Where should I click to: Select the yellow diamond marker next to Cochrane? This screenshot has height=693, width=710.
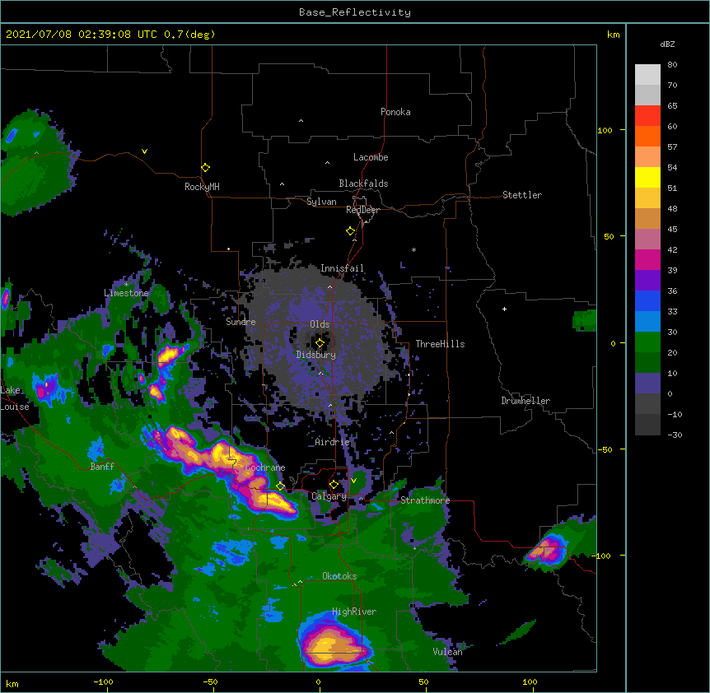coord(280,486)
